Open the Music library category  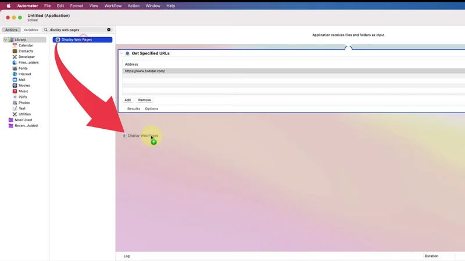point(23,91)
